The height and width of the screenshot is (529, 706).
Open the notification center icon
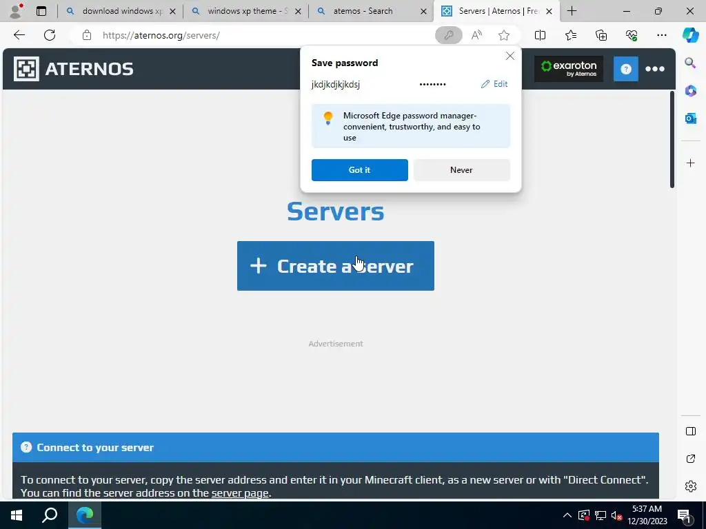click(x=684, y=515)
